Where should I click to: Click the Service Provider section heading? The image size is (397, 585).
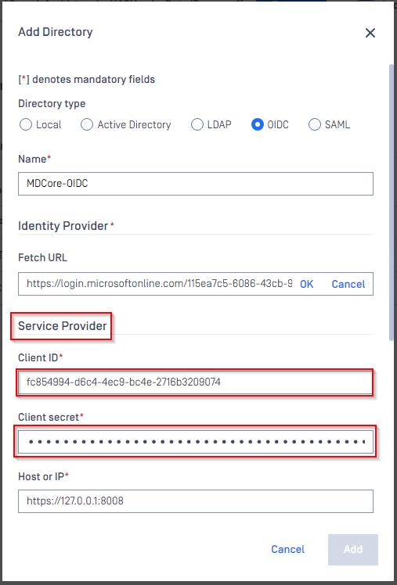pyautogui.click(x=63, y=326)
